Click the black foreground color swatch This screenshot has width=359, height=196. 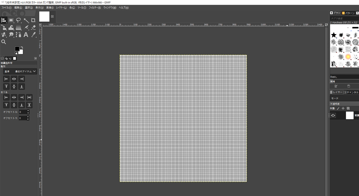coord(17,49)
